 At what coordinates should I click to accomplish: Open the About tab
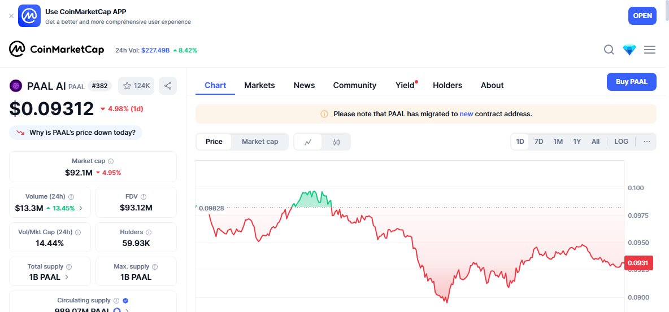point(492,85)
